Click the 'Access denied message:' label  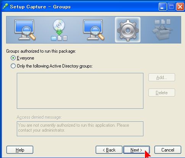coord(39,117)
